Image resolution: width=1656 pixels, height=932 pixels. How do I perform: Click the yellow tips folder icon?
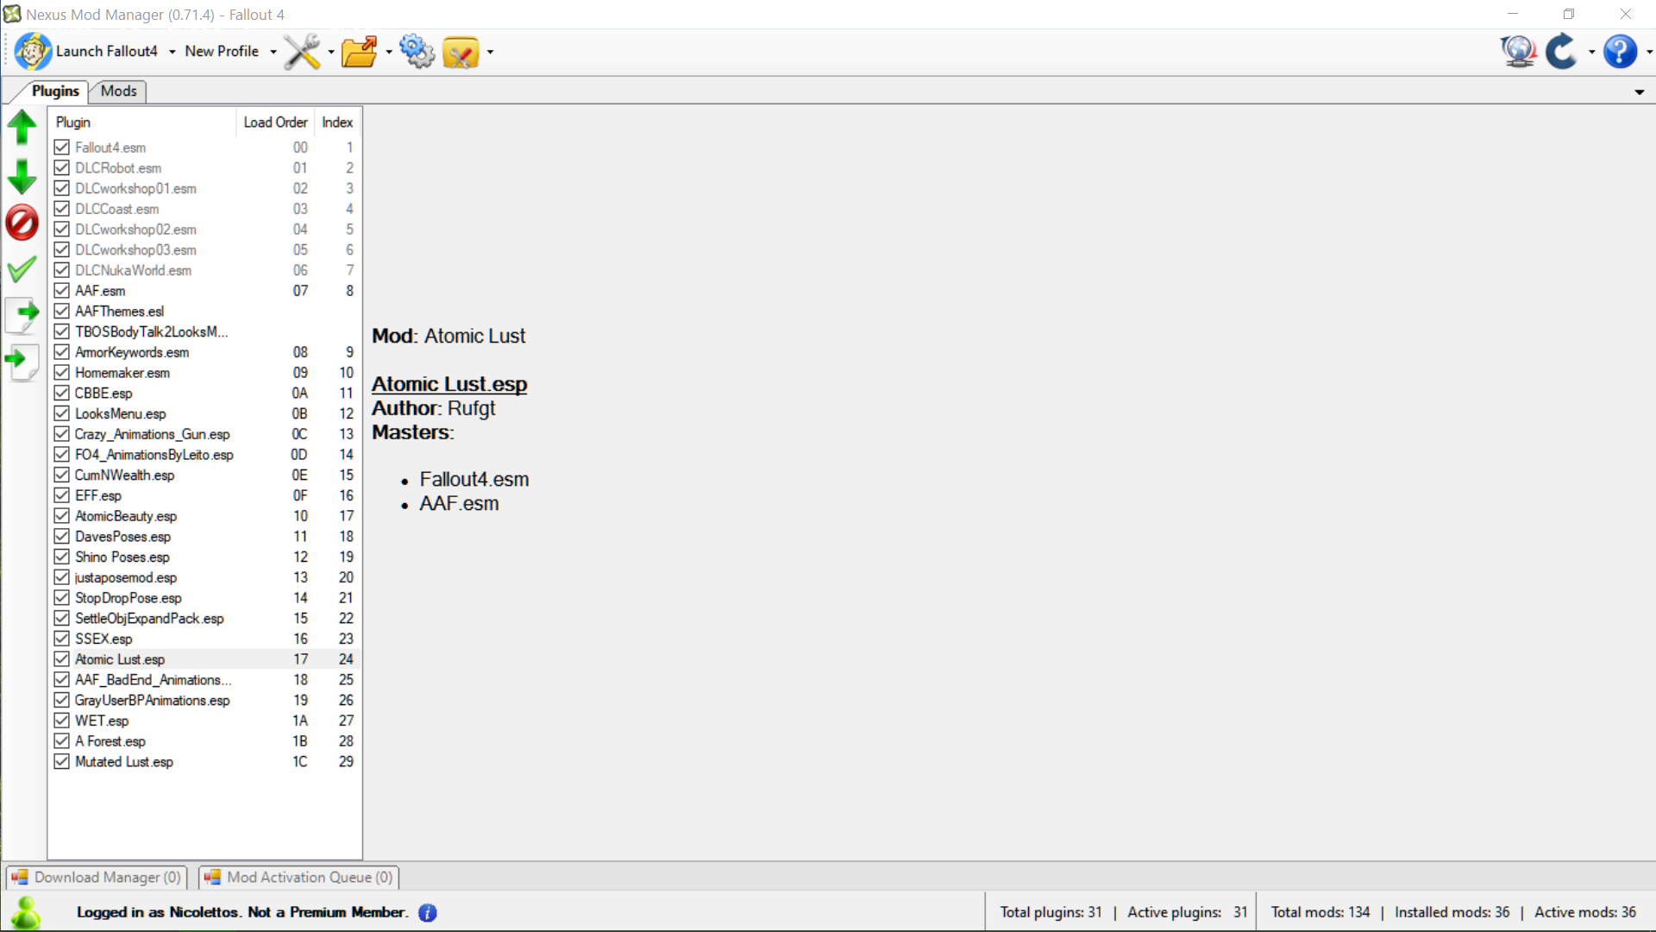tap(461, 53)
